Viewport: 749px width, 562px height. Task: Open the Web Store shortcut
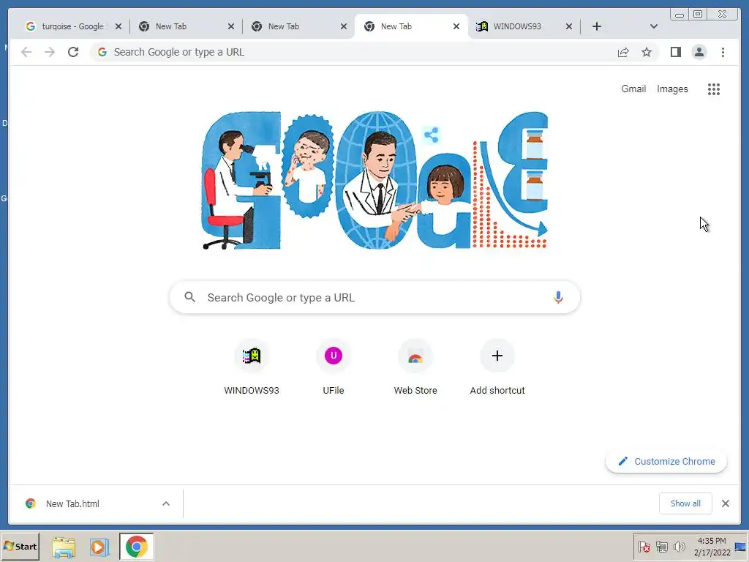click(415, 367)
